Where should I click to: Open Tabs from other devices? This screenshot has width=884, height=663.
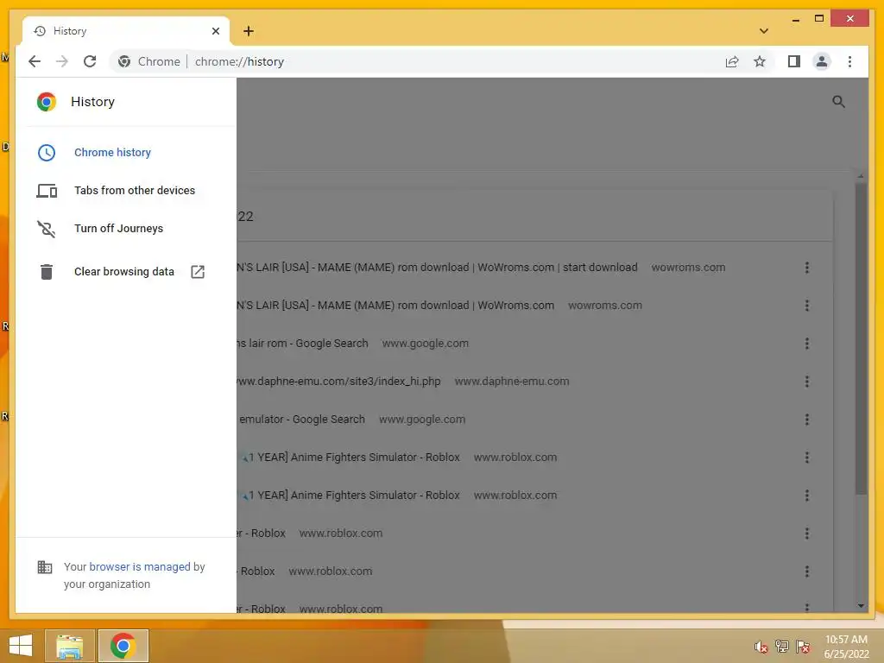pyautogui.click(x=134, y=191)
